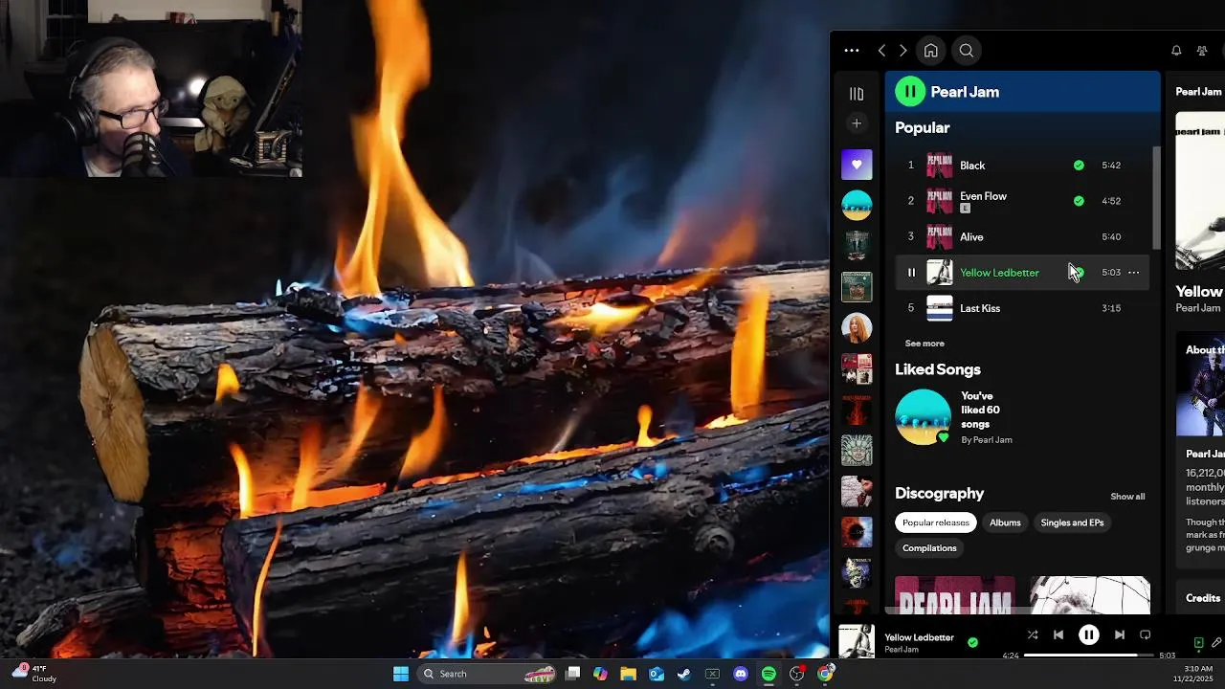The image size is (1225, 689).
Task: Launch Copilot from the taskbar
Action: pos(600,674)
